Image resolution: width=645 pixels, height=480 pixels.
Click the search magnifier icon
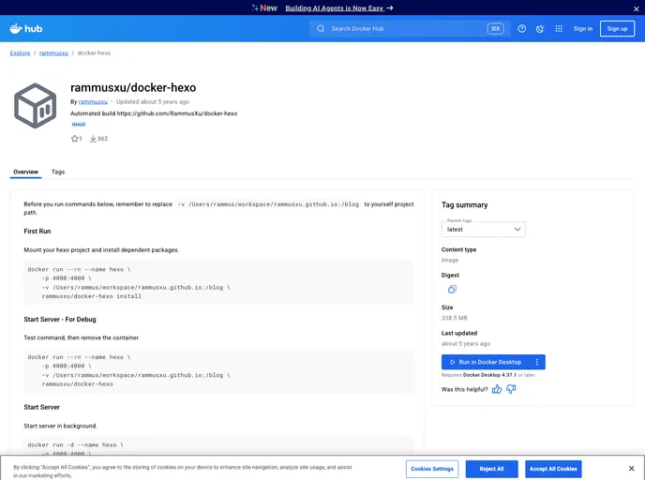(321, 29)
